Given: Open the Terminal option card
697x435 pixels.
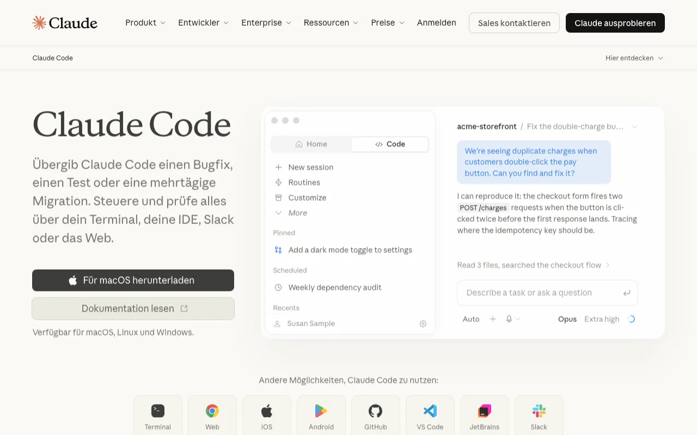Looking at the screenshot, I should coord(158,415).
